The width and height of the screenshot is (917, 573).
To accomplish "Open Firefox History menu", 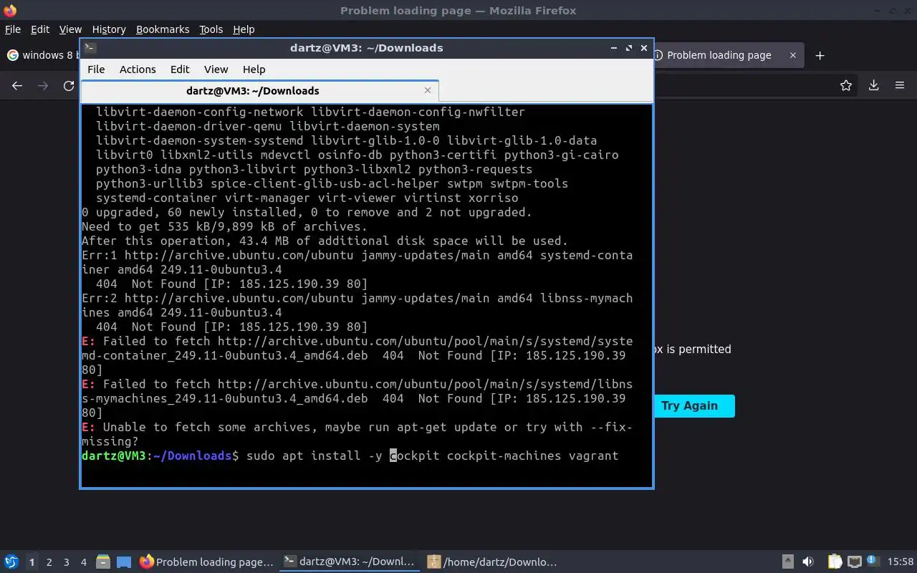I will point(109,29).
